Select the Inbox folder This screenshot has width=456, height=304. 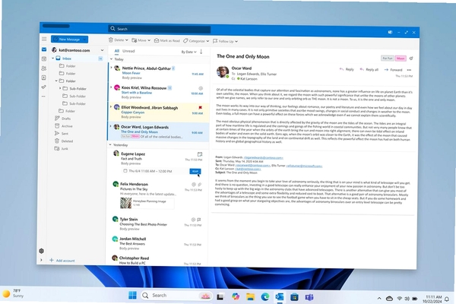[x=78, y=59]
